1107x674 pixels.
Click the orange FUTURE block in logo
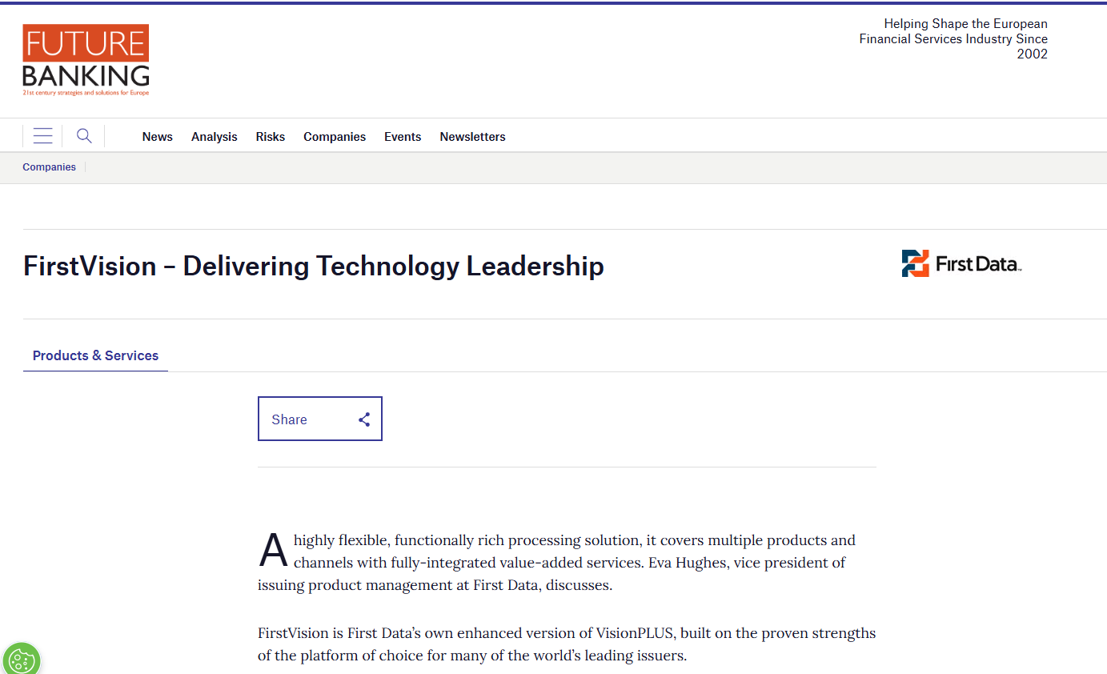[86, 44]
